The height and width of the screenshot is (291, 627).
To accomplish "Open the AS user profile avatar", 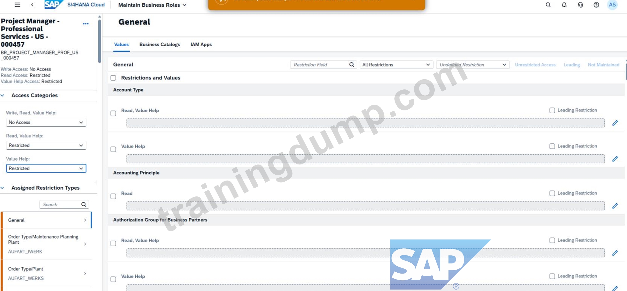I will 612,5.
